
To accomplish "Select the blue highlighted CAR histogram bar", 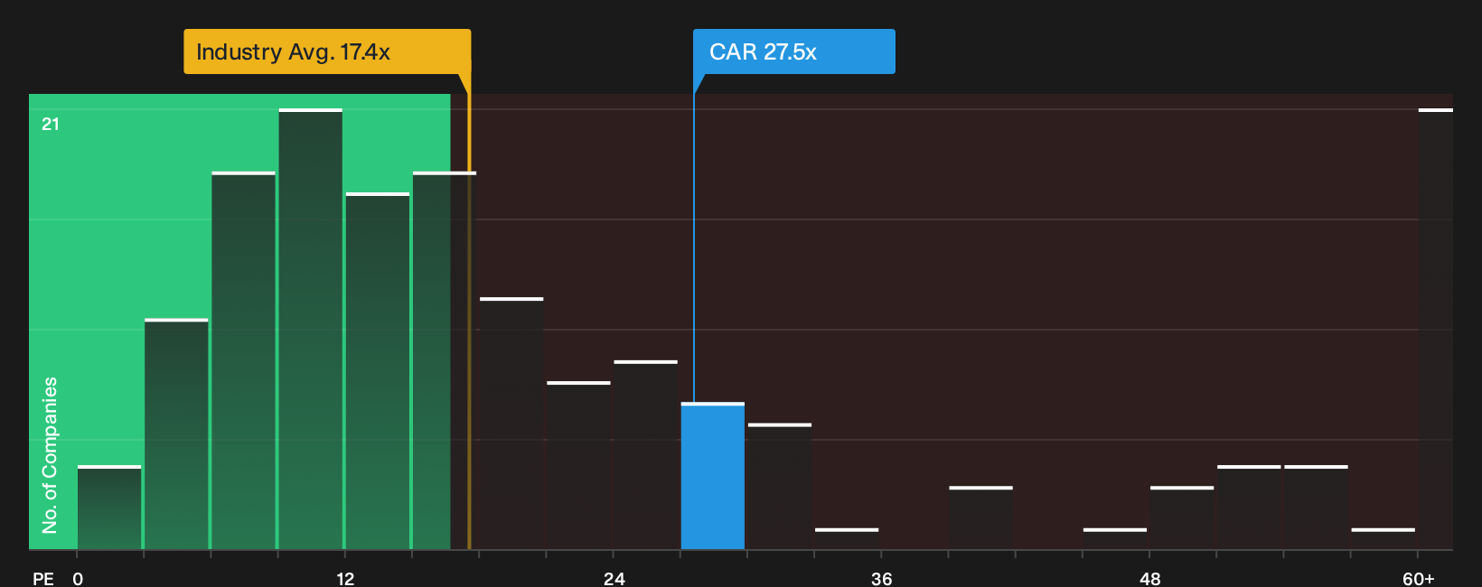I will pos(713,476).
